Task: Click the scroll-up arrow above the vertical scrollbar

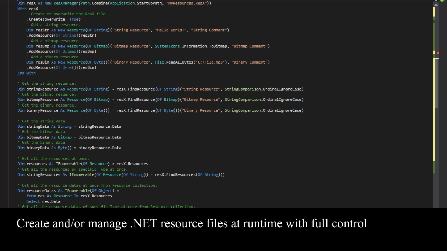Action: pyautogui.click(x=436, y=5)
